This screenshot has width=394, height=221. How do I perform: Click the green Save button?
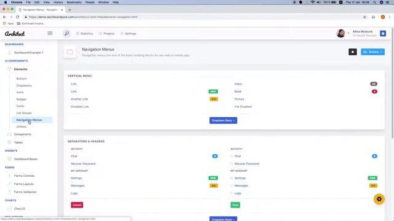coord(235,205)
